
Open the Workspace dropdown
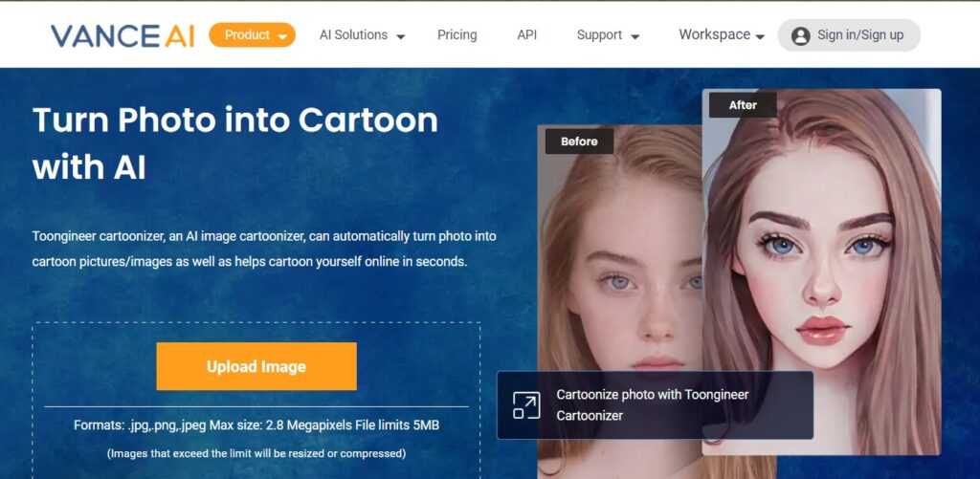pyautogui.click(x=722, y=35)
